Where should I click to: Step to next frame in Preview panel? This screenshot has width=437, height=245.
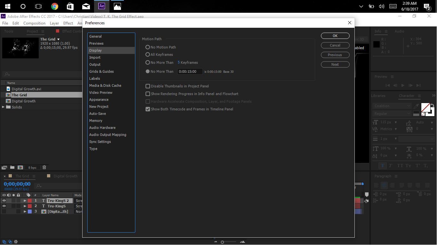pos(411,85)
